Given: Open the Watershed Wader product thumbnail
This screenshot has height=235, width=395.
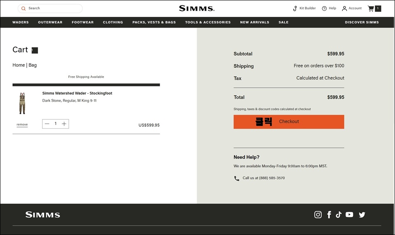Looking at the screenshot, I should (x=22, y=103).
